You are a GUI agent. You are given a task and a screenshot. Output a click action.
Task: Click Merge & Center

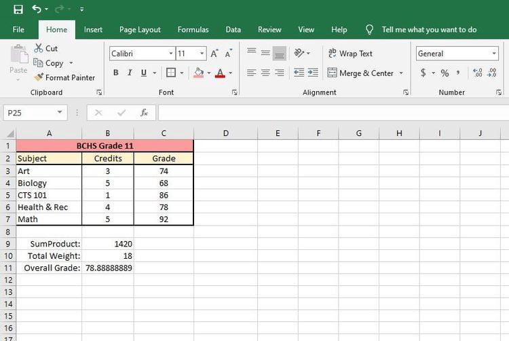click(360, 73)
